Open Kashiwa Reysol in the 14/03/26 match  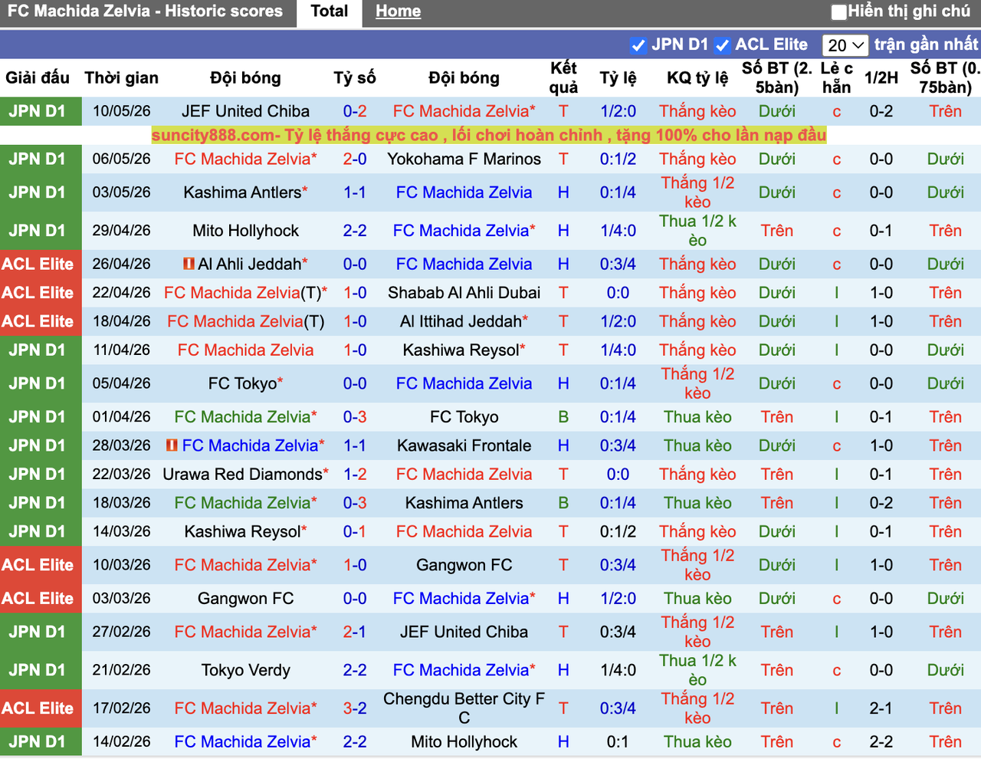coord(242,532)
